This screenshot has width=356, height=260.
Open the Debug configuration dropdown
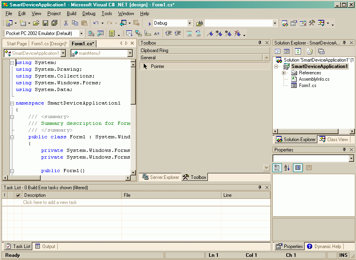tap(190, 23)
